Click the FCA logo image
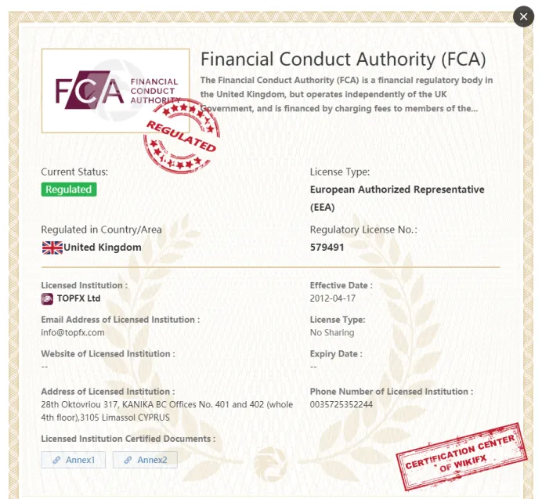Screen dimensions: 542x499 pyautogui.click(x=115, y=91)
